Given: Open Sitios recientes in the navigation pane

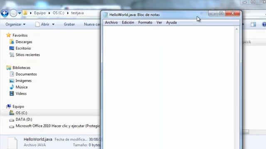Looking at the screenshot, I should point(28,55).
